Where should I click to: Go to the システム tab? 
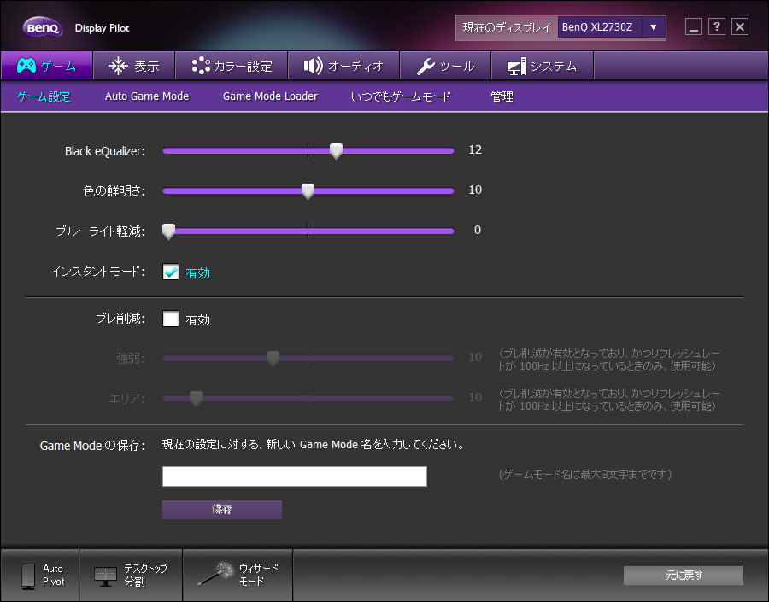[543, 66]
